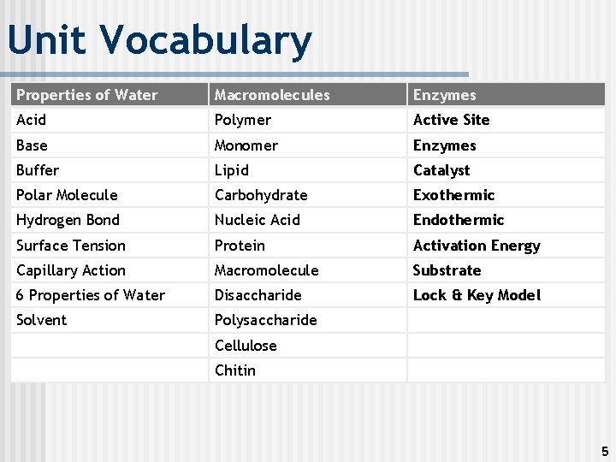Viewport: 616px width, 462px height.
Task: Click the Lipid cell
Action: click(x=232, y=170)
